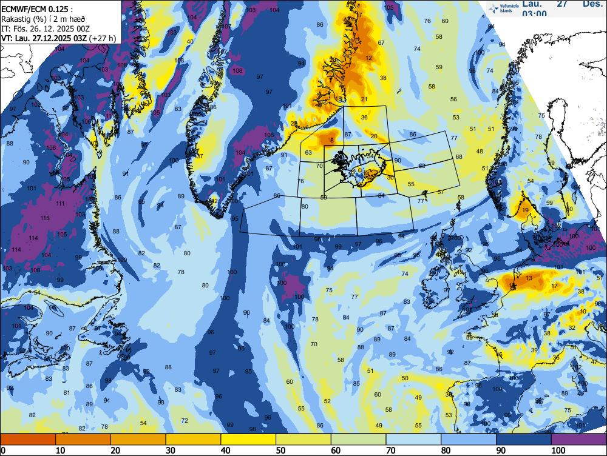Click the '67' value over northeast Greenland
Image resolution: width=607 pixels, height=456 pixels.
click(381, 42)
